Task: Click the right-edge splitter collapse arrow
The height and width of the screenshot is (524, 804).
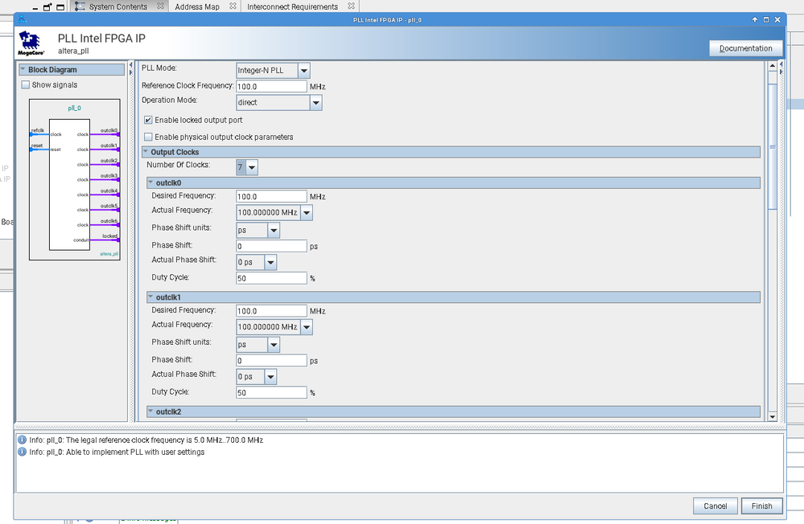Action: click(x=781, y=64)
